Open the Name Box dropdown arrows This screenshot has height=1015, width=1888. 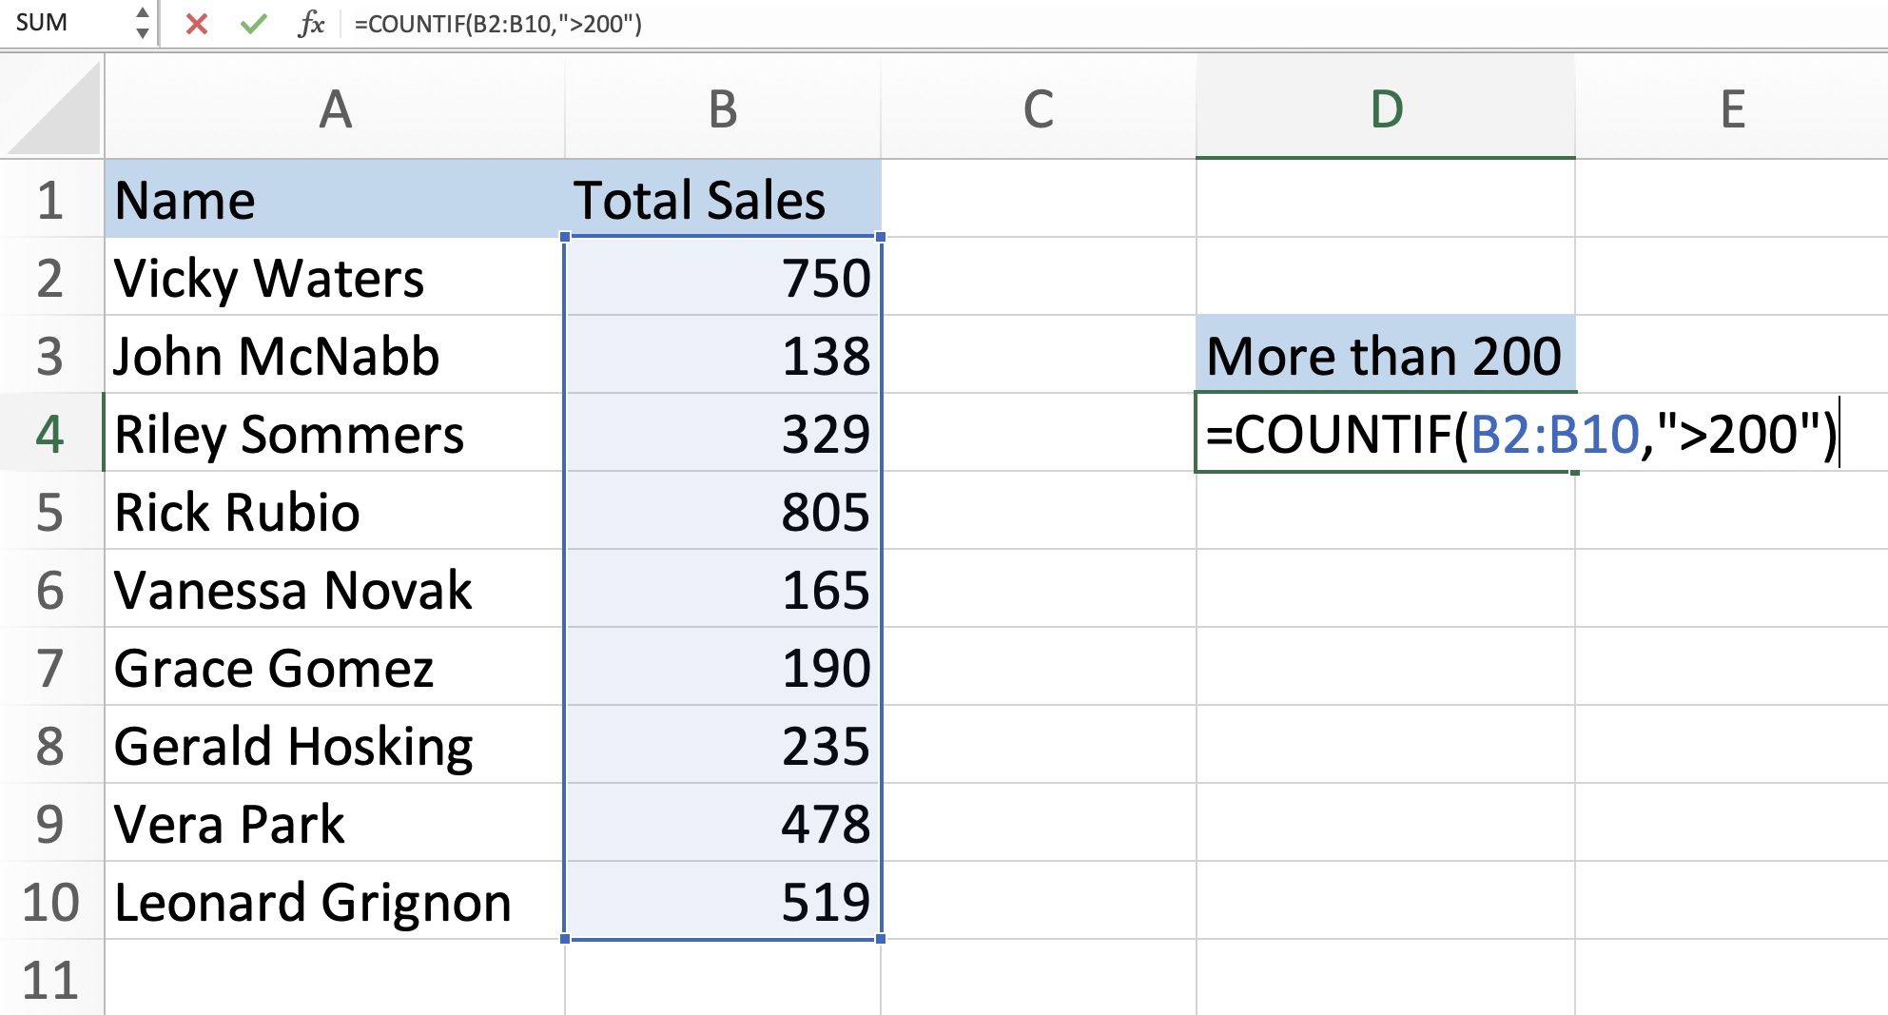click(x=143, y=24)
